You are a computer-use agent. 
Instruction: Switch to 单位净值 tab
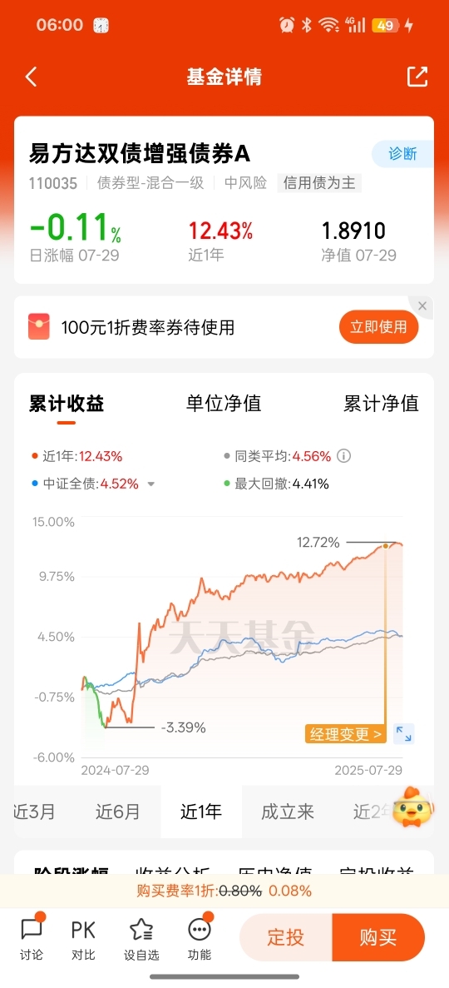[224, 403]
